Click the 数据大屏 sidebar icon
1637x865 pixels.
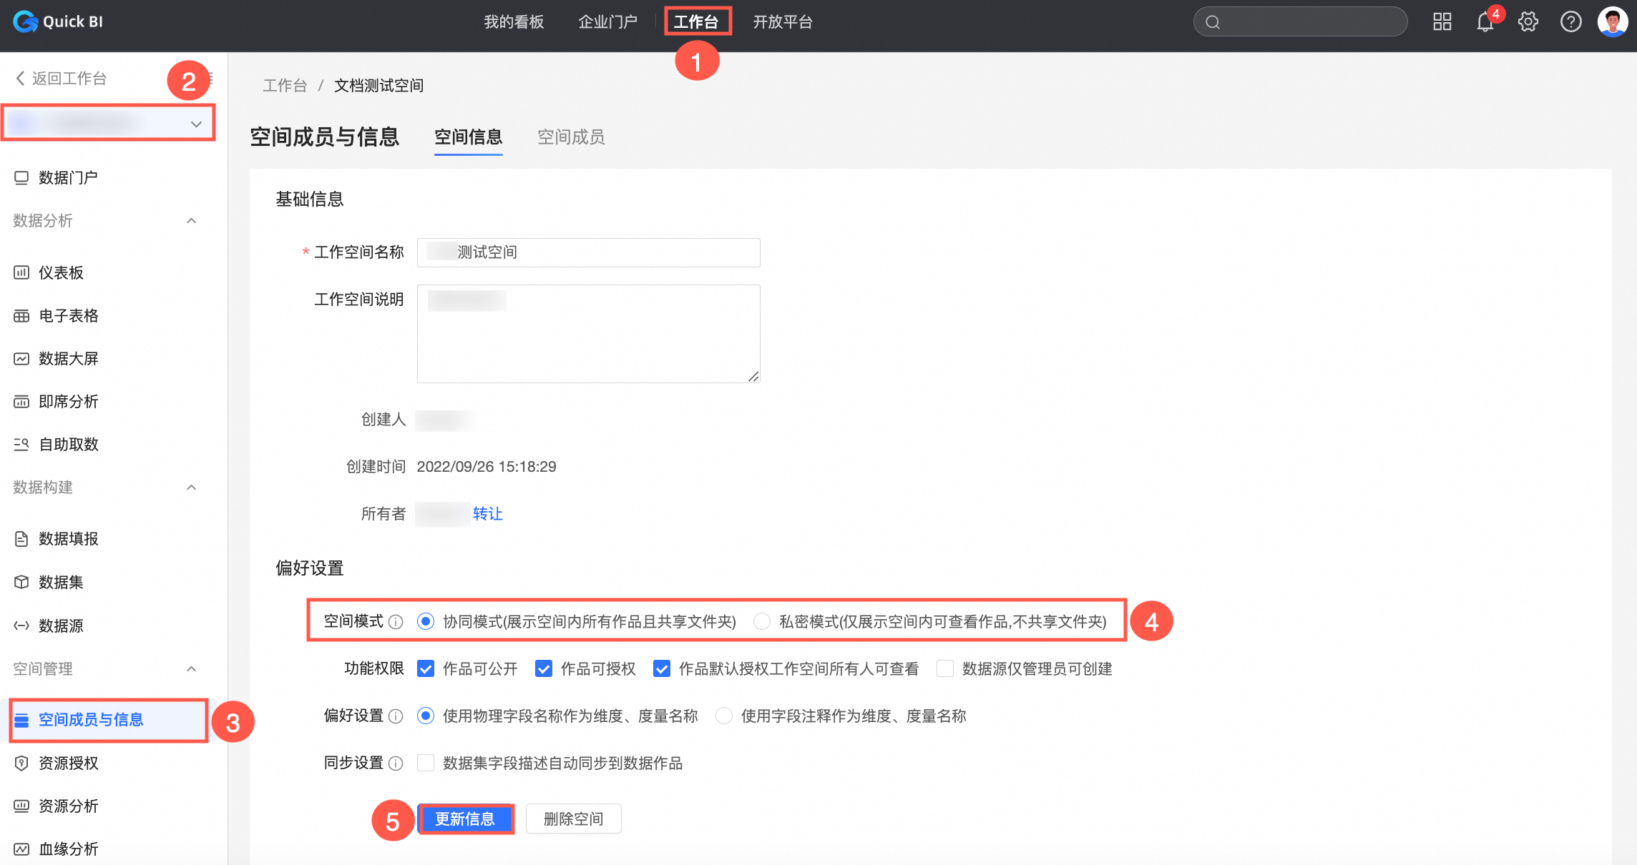point(21,359)
